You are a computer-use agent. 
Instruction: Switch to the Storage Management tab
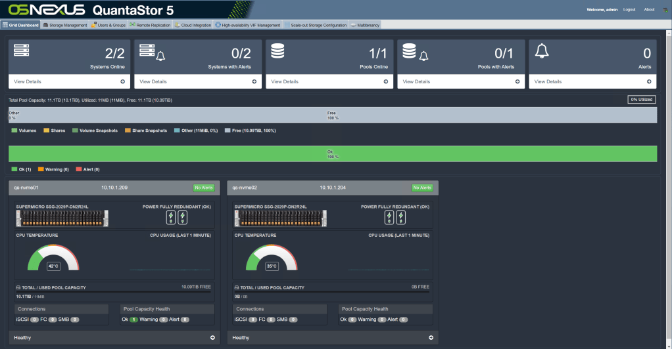coord(64,25)
